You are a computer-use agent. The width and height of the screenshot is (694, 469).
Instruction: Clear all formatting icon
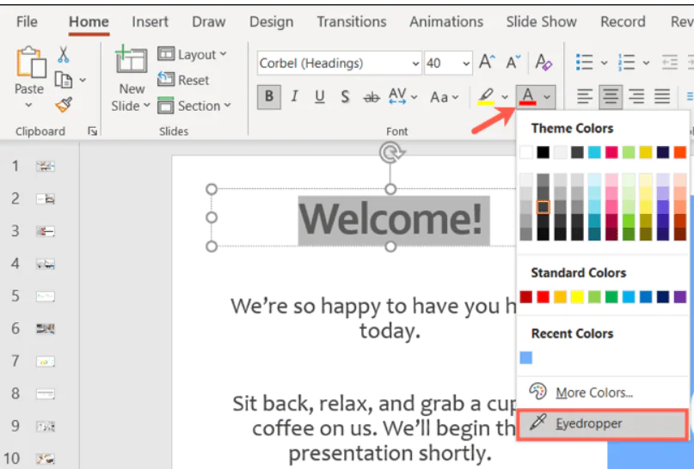[x=544, y=63]
